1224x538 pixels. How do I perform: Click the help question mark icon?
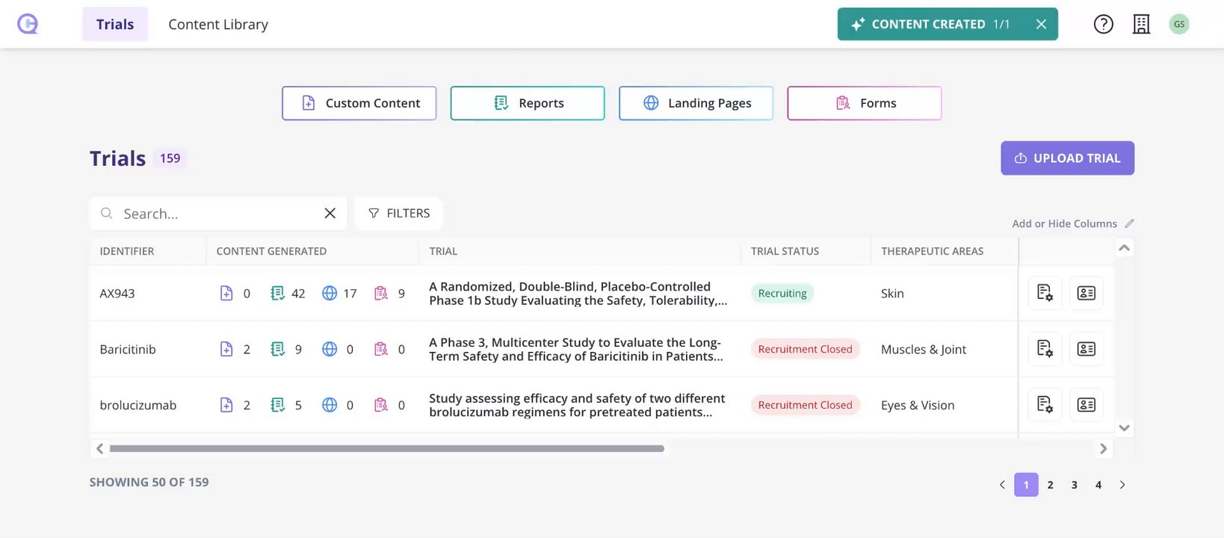[x=1103, y=24]
